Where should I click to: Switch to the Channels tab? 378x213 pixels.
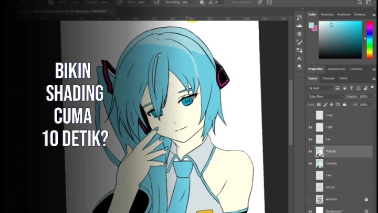pyautogui.click(x=328, y=78)
